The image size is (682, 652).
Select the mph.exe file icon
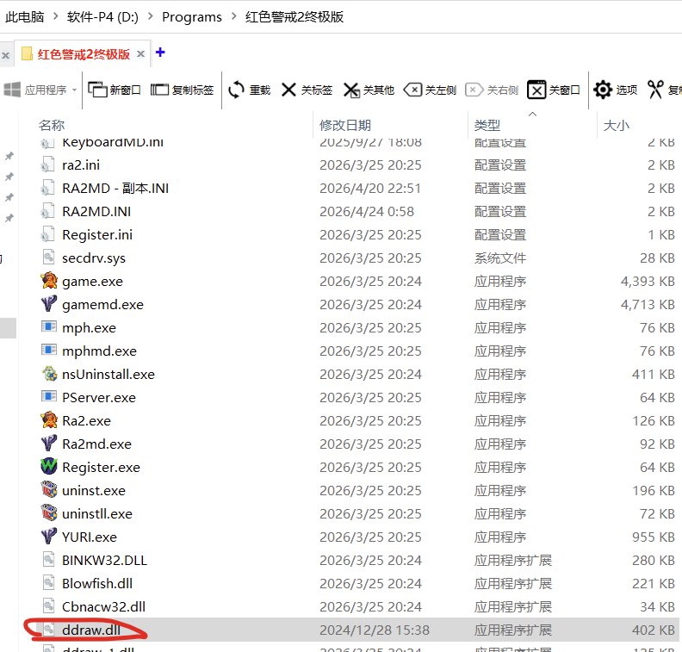49,326
